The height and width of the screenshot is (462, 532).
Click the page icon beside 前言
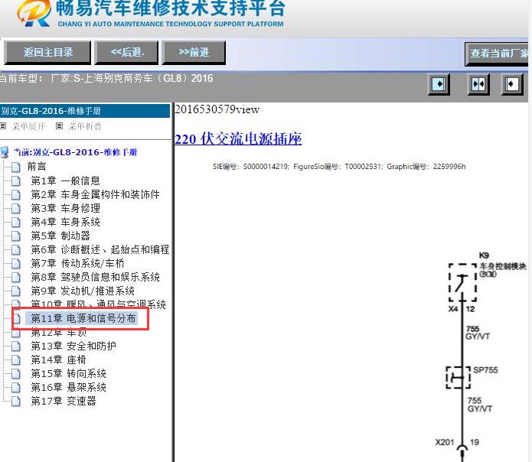point(16,167)
